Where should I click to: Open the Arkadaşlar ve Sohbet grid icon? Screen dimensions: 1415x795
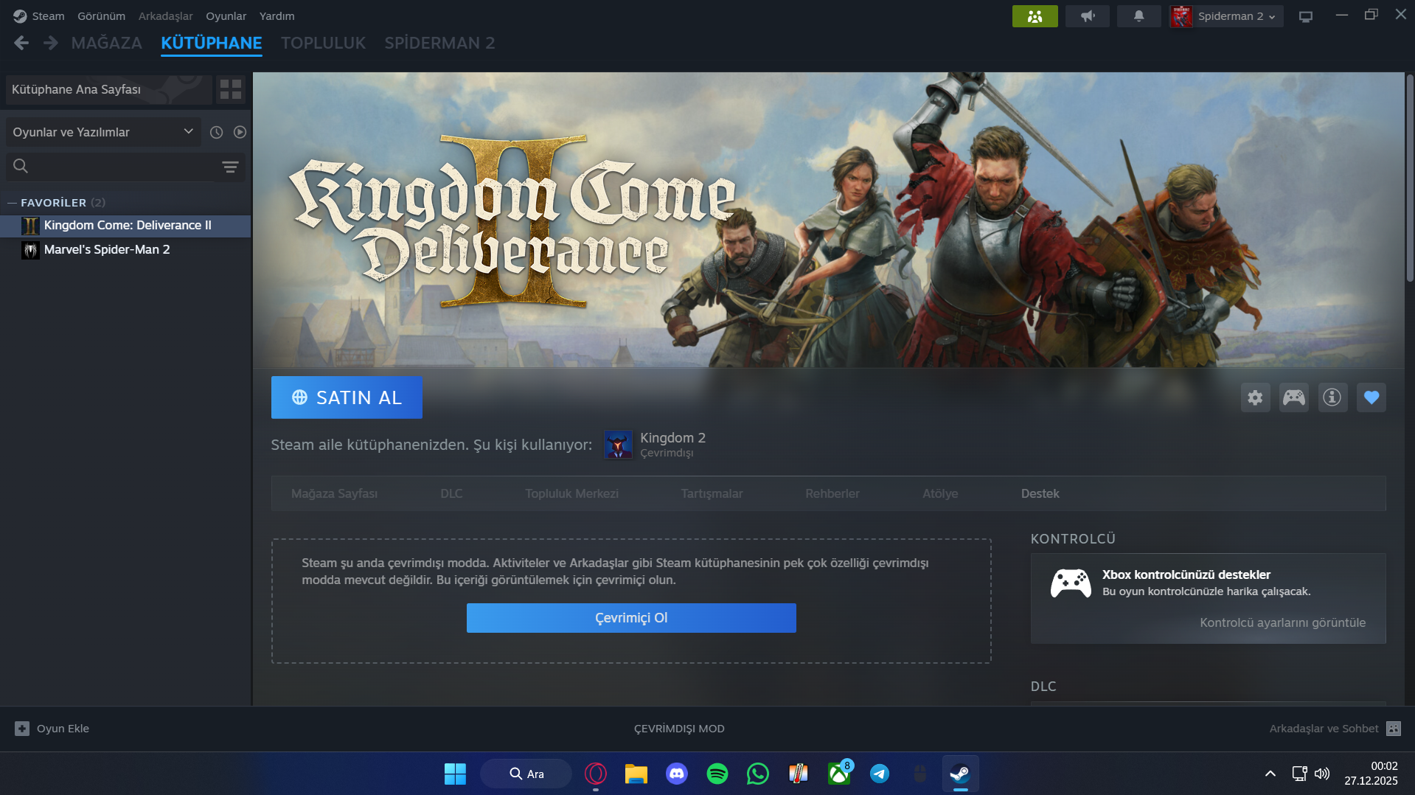coord(1393,729)
